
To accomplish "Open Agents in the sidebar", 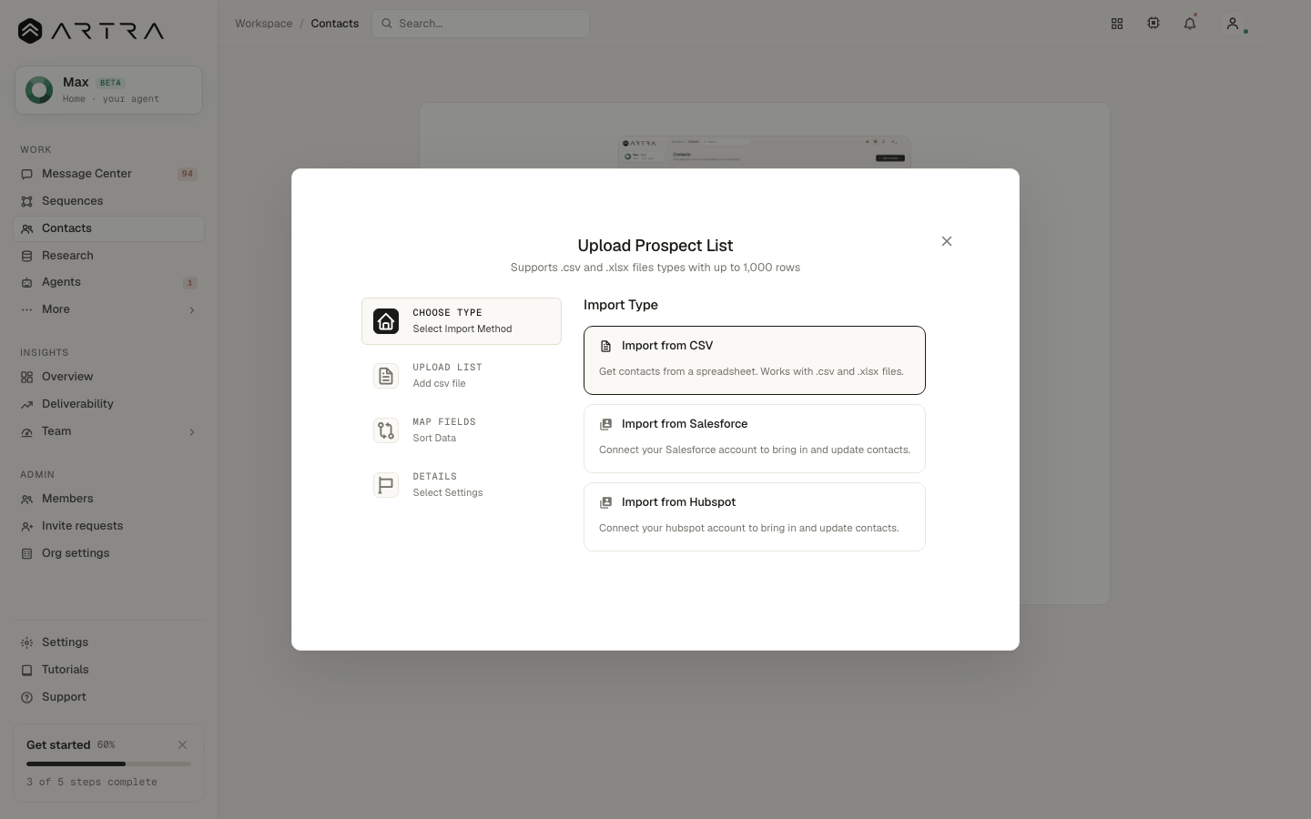I will [108, 282].
